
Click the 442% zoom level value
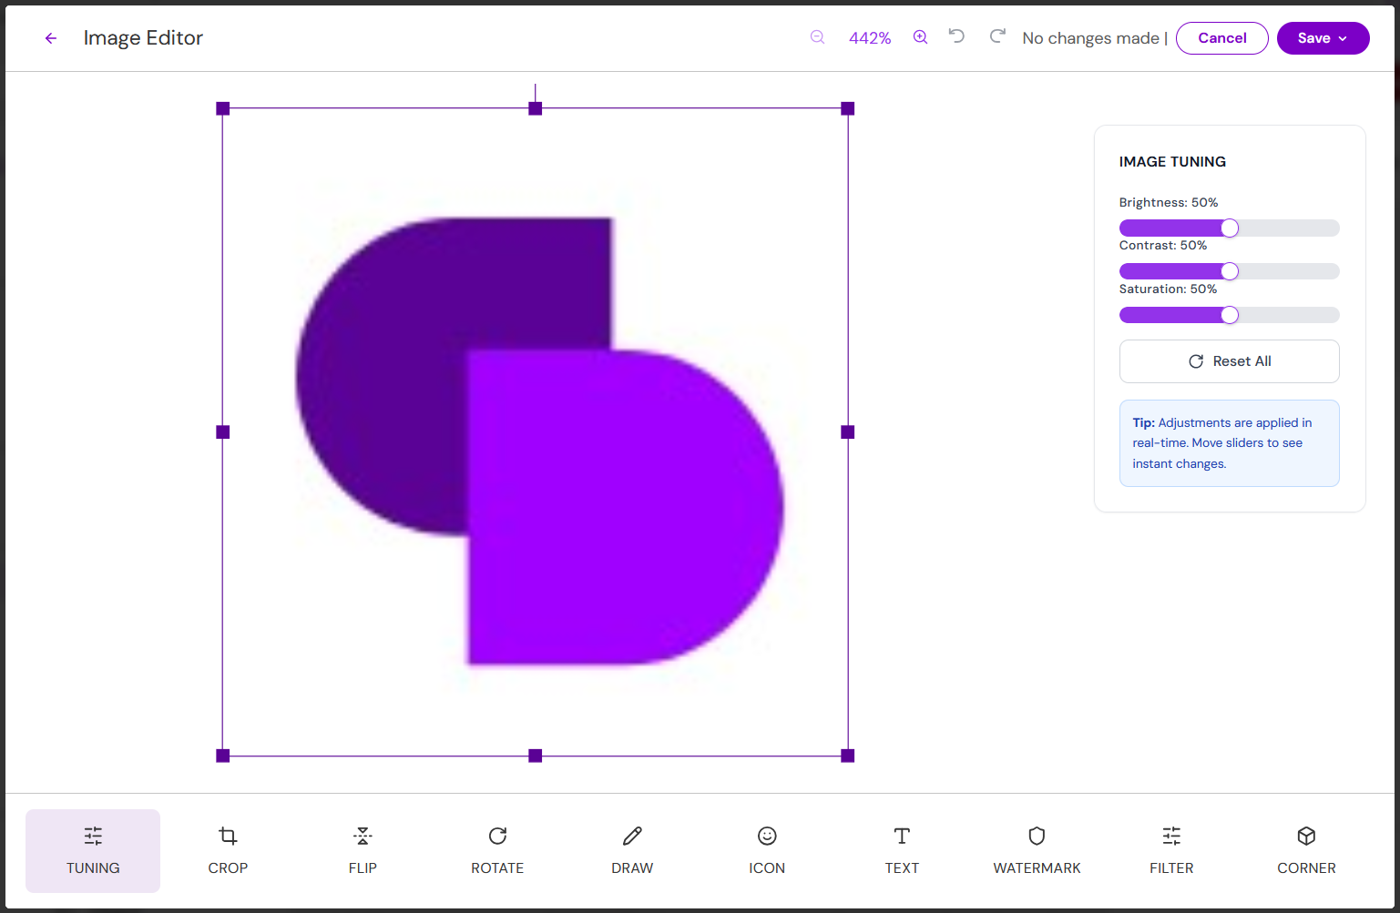click(x=870, y=38)
